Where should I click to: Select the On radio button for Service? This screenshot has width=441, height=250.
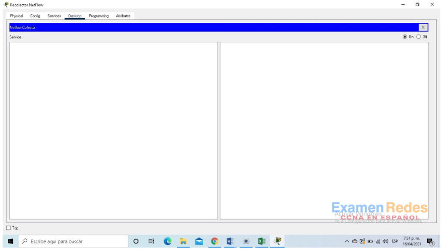(405, 37)
